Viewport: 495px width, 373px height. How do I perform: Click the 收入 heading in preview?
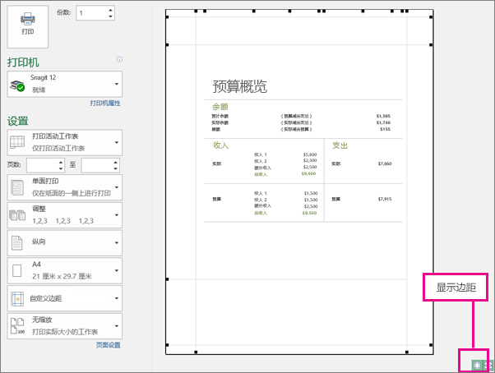[x=220, y=145]
